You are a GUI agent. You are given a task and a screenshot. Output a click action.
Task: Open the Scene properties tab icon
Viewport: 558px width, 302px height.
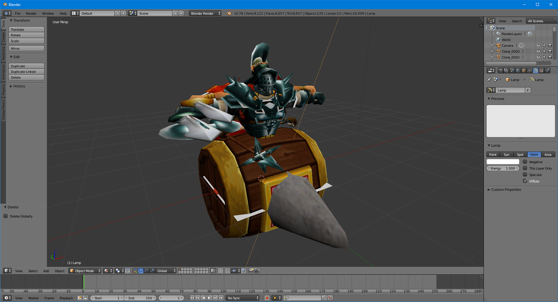(x=512, y=70)
